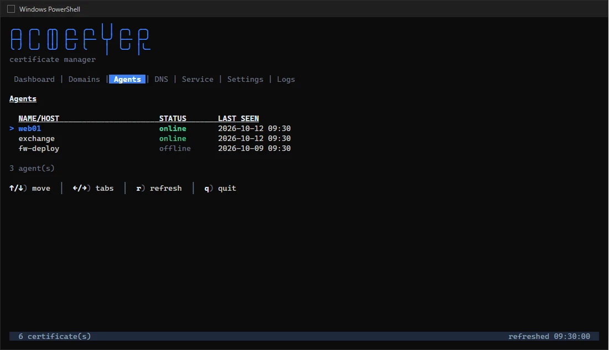Click the online status of web01
The image size is (609, 350).
pyautogui.click(x=173, y=129)
